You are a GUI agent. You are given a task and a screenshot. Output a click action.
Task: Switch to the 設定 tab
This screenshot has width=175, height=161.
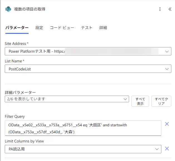(x=39, y=28)
